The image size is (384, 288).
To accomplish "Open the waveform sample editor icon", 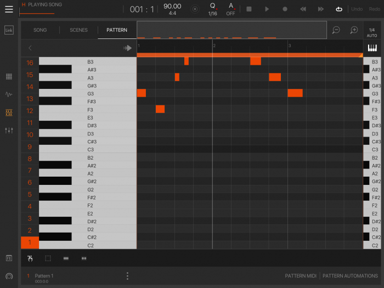I will 9,94.
